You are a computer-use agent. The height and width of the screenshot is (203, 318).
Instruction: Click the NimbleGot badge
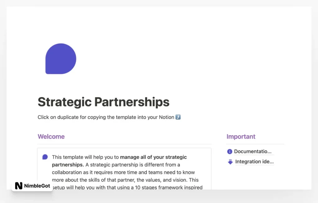[x=32, y=185]
